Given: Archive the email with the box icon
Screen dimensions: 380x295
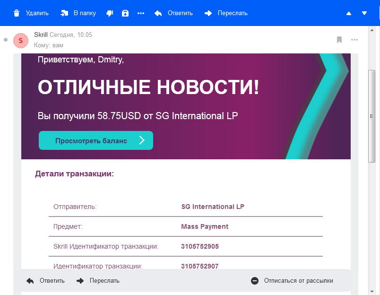Looking at the screenshot, I should (x=125, y=13).
